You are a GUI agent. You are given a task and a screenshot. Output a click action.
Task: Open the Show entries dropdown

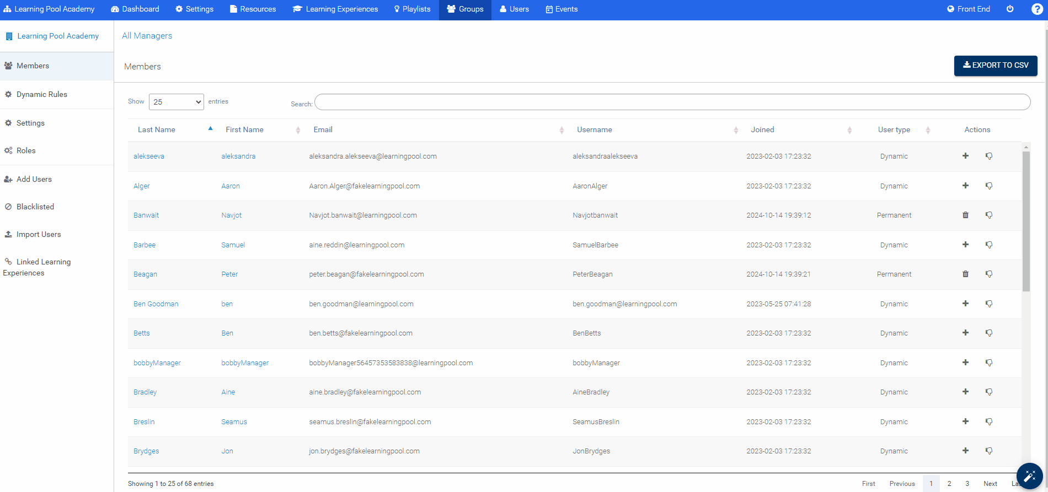point(176,102)
